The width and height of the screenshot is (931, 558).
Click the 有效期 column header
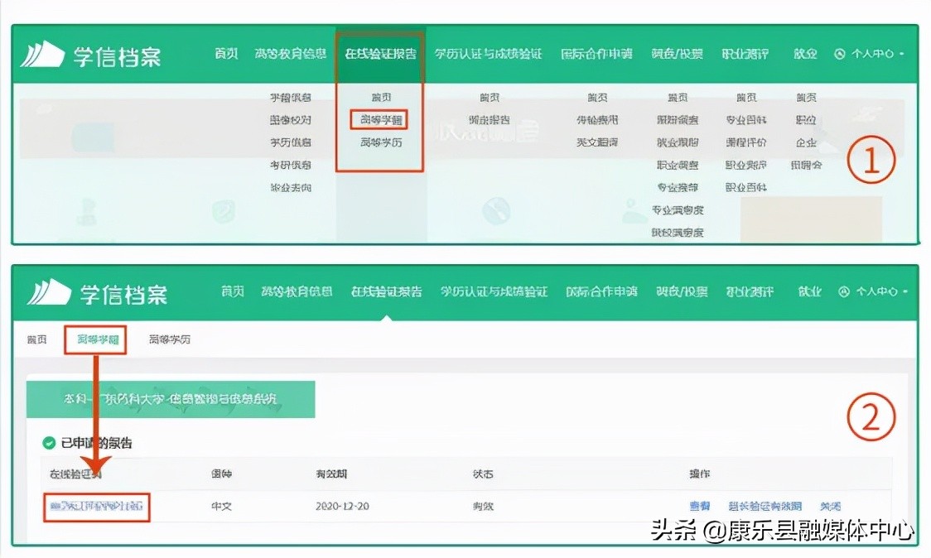coord(331,474)
